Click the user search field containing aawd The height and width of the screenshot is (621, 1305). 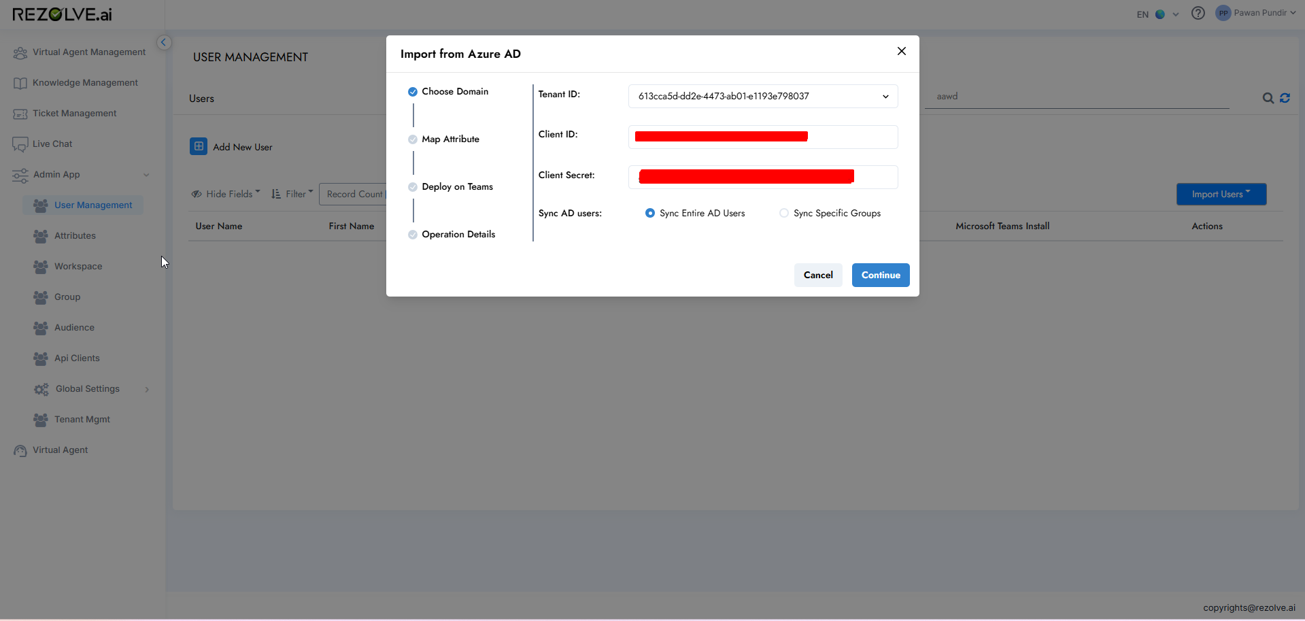1077,97
